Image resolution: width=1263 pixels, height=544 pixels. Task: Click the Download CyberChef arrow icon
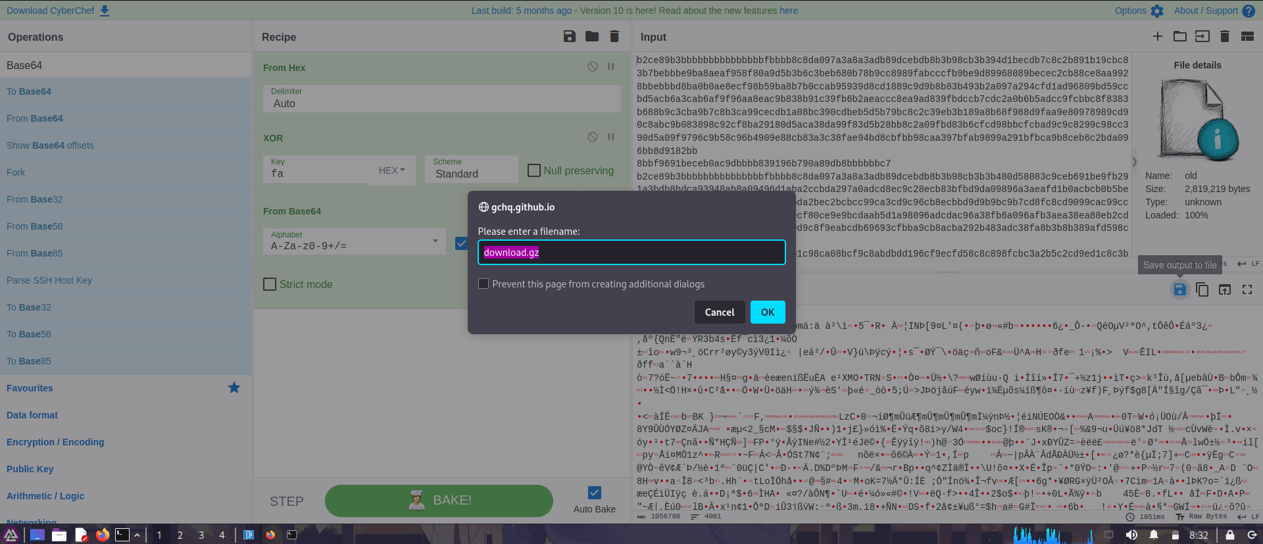tap(105, 11)
